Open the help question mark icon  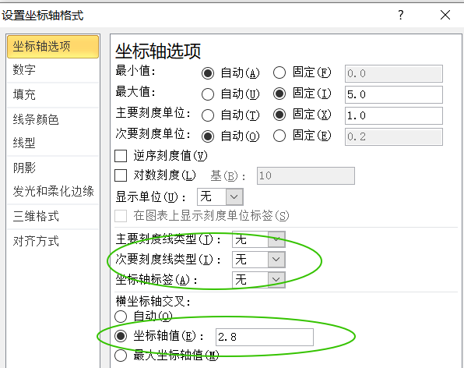tap(401, 15)
